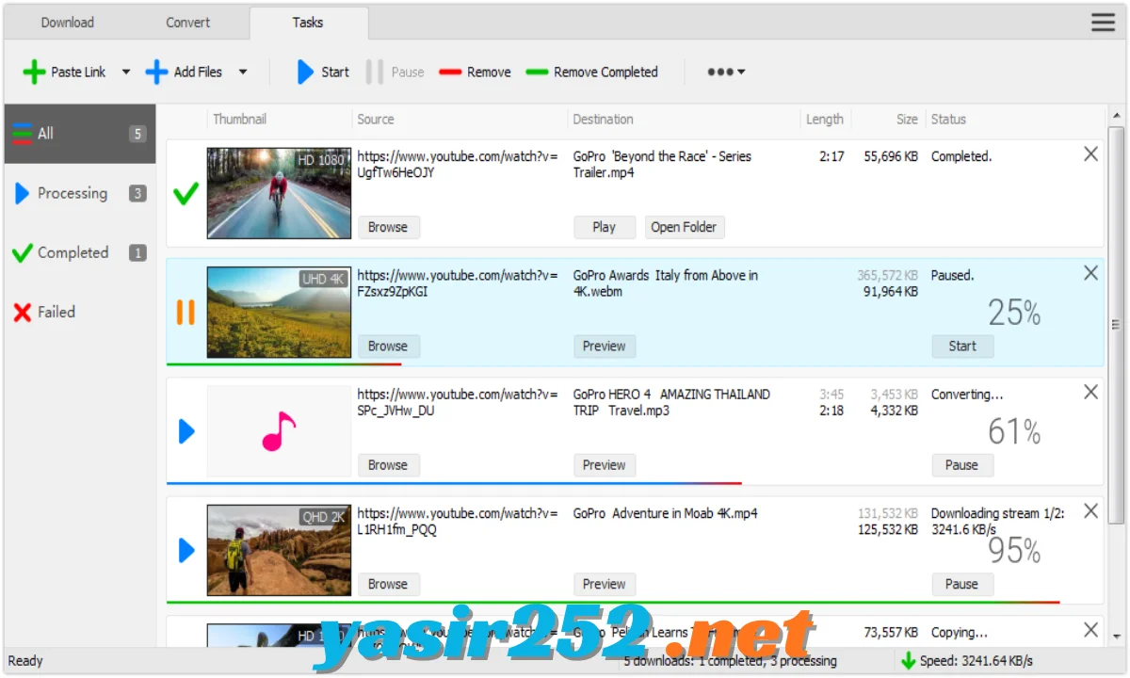1130x678 pixels.
Task: Start the paused Italy from Above task
Action: [962, 346]
